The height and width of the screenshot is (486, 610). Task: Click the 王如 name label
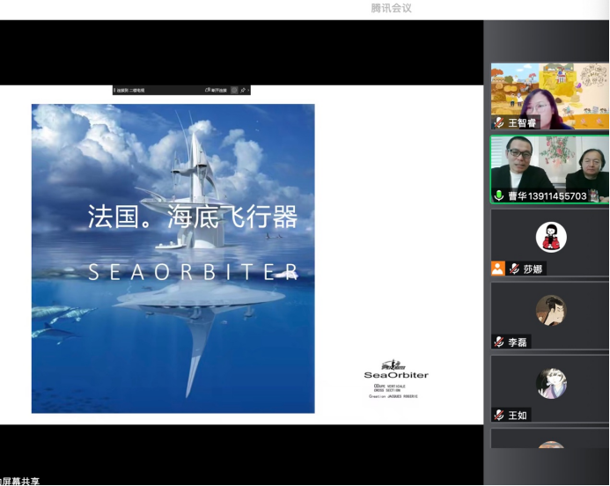[x=517, y=416]
